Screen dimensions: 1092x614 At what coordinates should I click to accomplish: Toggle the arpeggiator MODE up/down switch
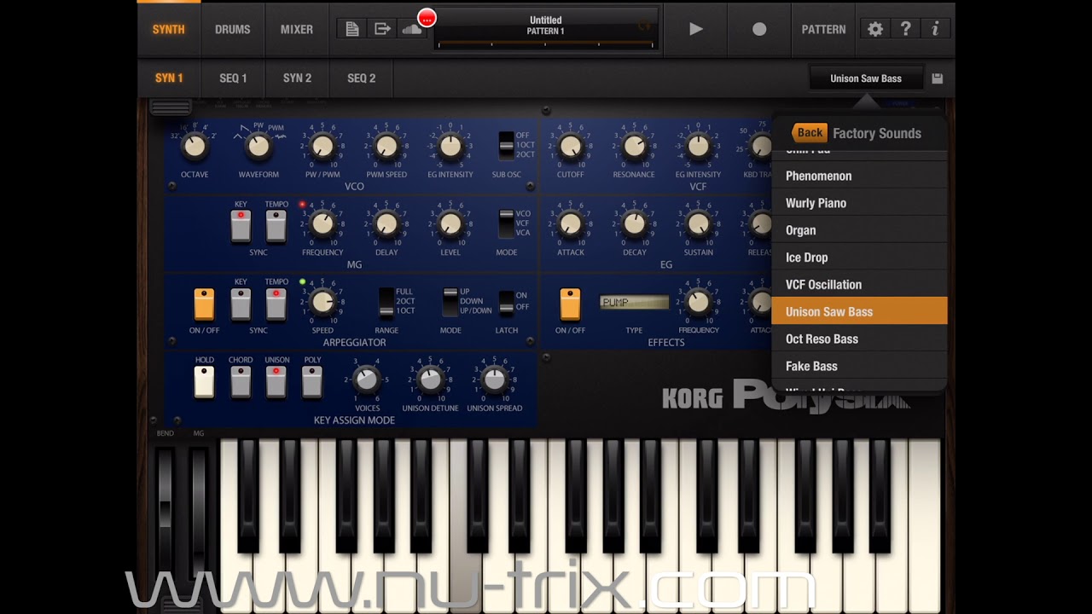(x=450, y=301)
